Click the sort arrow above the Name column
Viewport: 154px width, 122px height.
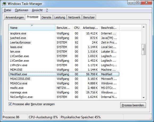pyautogui.click(x=32, y=25)
